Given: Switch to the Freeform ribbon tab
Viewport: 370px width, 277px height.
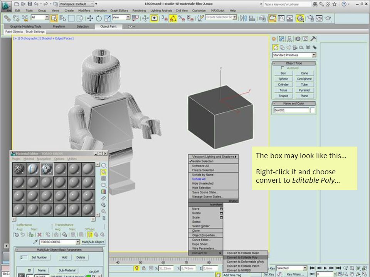Looking at the screenshot, I should point(59,27).
